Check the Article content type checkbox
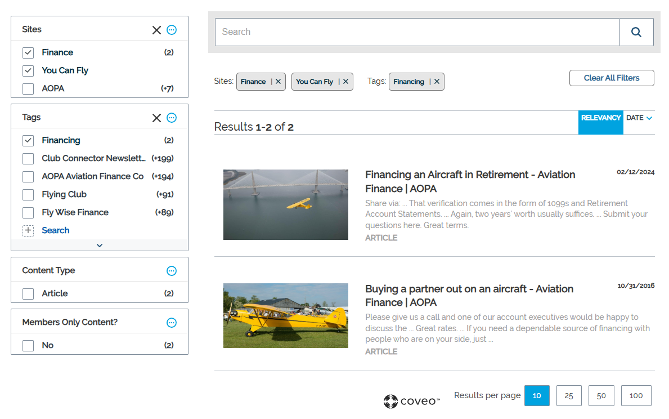This screenshot has width=669, height=419. 28,293
